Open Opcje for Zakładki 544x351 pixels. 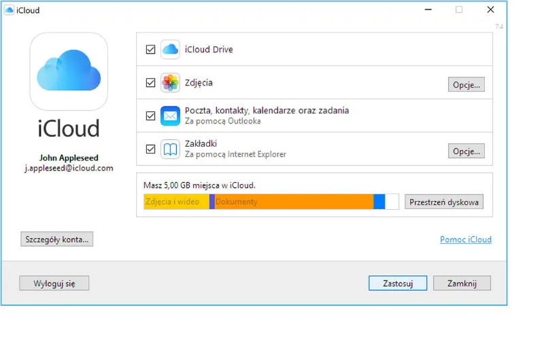click(466, 151)
